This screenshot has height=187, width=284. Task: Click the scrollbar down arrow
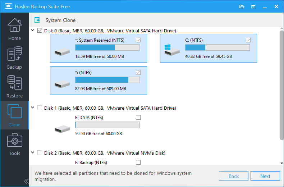pos(281,163)
